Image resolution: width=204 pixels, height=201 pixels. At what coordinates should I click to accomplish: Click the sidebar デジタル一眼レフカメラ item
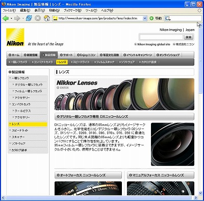29,85
